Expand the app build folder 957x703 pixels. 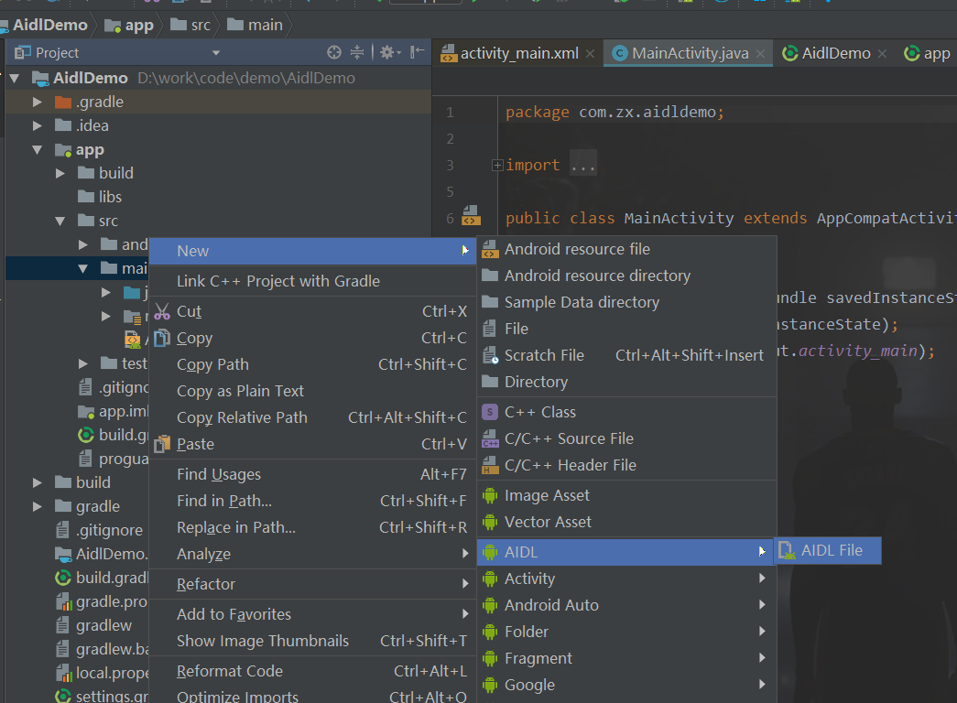pos(60,173)
